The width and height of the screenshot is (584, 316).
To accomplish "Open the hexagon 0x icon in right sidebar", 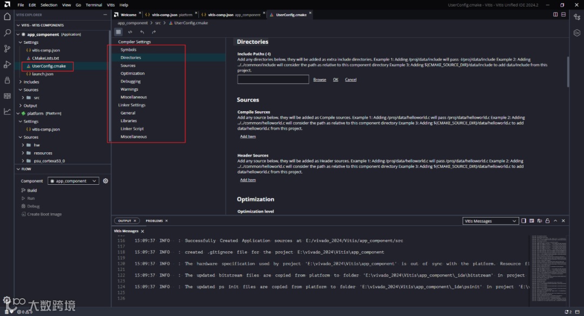I will click(x=577, y=33).
